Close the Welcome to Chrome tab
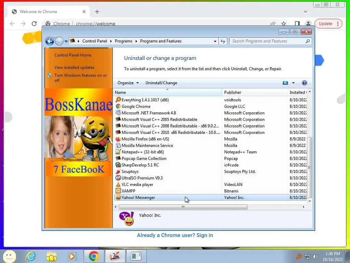The width and height of the screenshot is (350, 263). tap(84, 12)
